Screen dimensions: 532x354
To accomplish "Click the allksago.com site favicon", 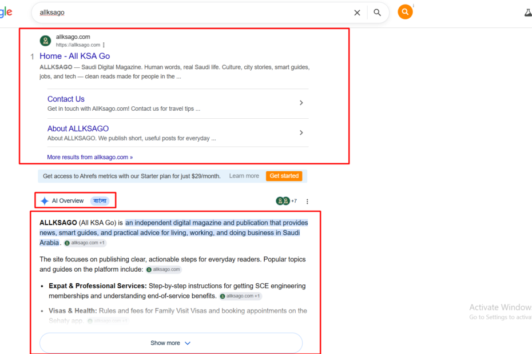I will (45, 41).
